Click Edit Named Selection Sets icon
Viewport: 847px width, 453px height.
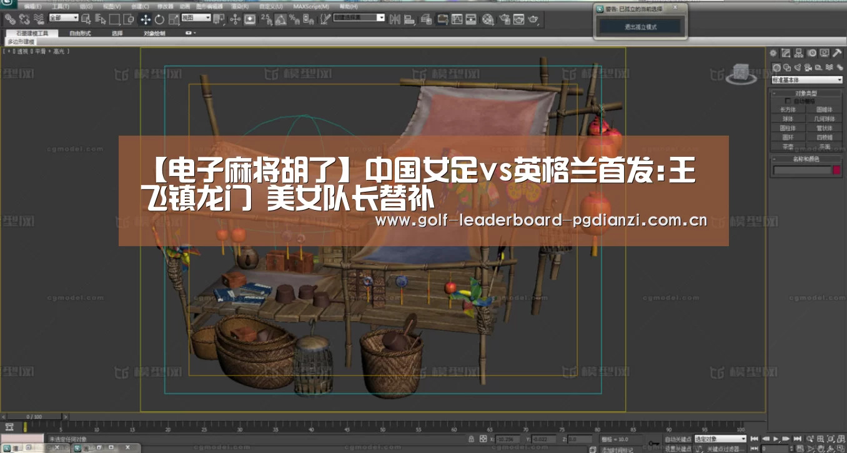click(325, 19)
